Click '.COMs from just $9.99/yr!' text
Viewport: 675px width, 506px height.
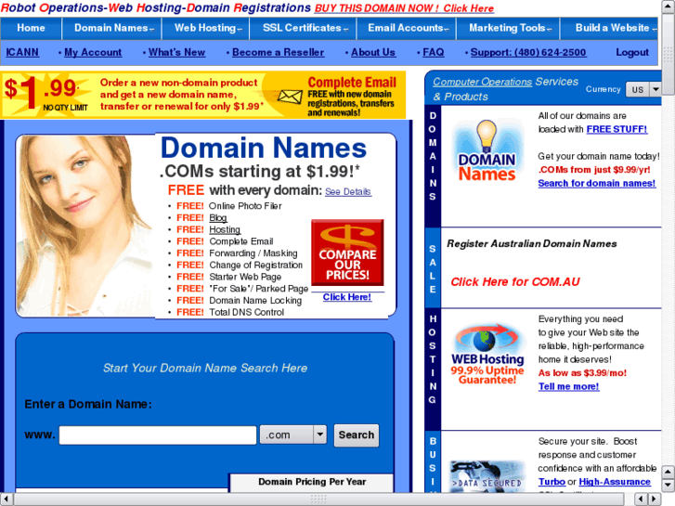594,170
